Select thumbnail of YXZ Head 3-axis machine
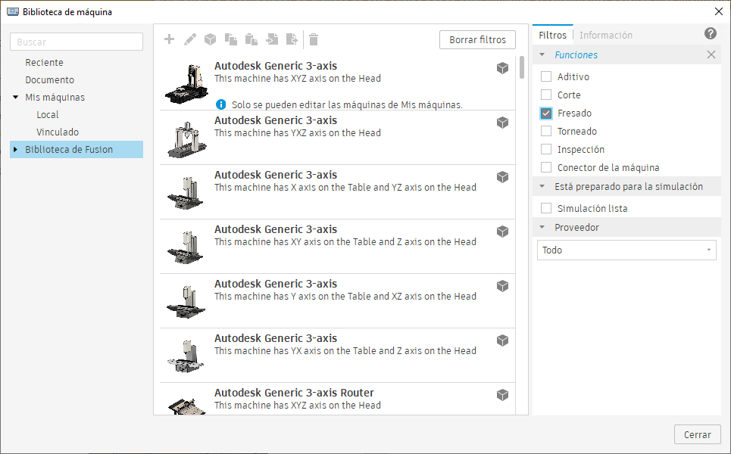This screenshot has height=454, width=731. [186, 138]
